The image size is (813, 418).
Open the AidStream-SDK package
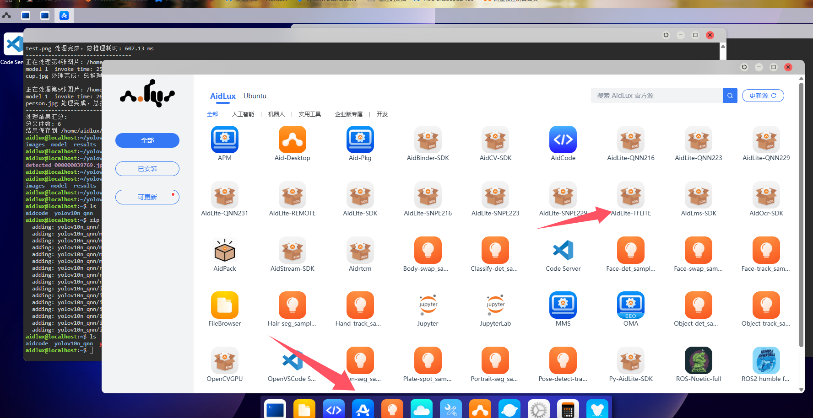[293, 250]
